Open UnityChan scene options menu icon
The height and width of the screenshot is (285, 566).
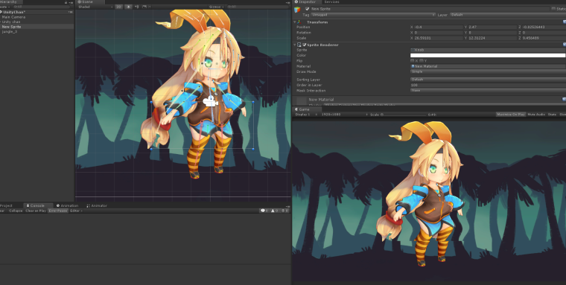(x=71, y=12)
